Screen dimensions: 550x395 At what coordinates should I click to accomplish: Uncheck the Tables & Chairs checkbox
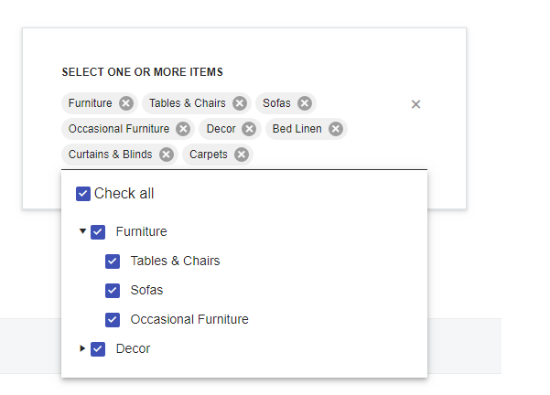click(113, 262)
